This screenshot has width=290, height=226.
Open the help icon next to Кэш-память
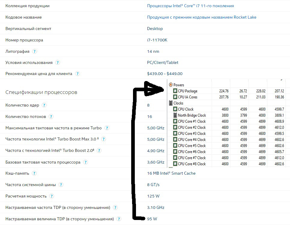pyautogui.click(x=34, y=173)
